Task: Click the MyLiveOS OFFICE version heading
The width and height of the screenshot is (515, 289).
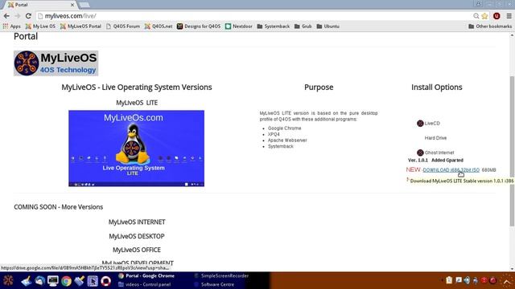Action: click(137, 250)
